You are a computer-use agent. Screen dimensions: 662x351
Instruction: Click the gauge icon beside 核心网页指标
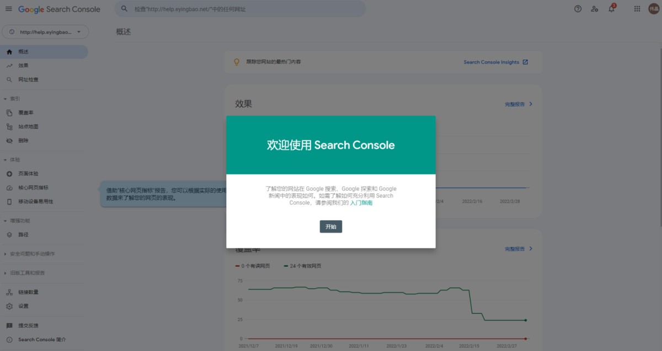coord(9,187)
